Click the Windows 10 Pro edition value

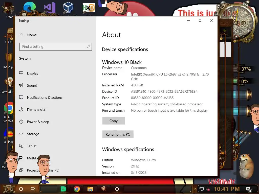(143, 160)
